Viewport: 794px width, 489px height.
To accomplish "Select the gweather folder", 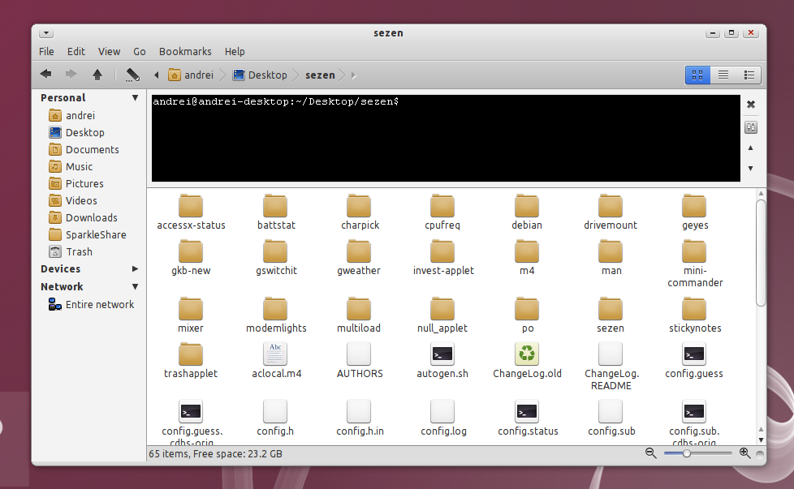I will (359, 258).
